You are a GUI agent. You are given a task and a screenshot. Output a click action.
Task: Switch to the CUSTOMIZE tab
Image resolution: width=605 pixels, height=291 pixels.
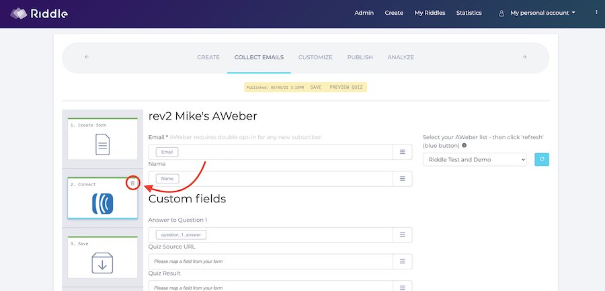(x=315, y=57)
